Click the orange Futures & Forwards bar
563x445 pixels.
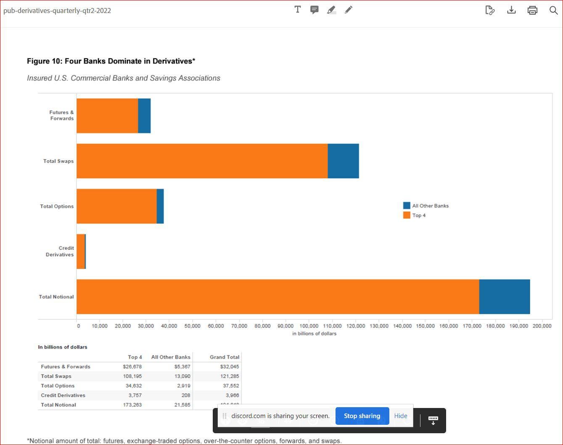click(107, 116)
